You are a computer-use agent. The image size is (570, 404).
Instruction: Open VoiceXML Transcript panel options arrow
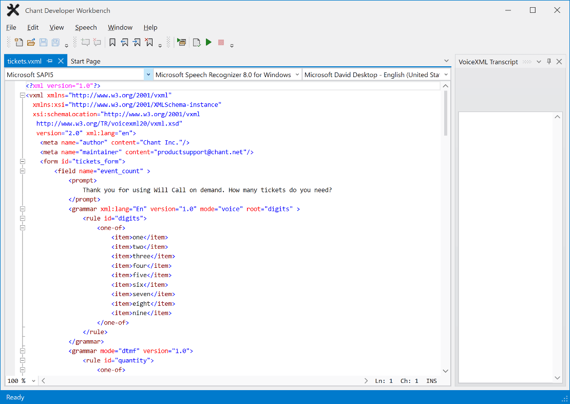[x=539, y=62]
